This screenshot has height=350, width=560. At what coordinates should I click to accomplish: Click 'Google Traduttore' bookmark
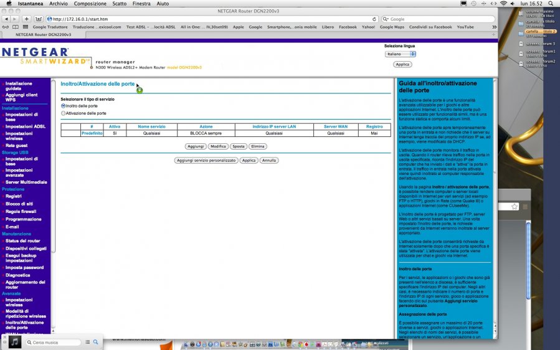[x=50, y=27]
